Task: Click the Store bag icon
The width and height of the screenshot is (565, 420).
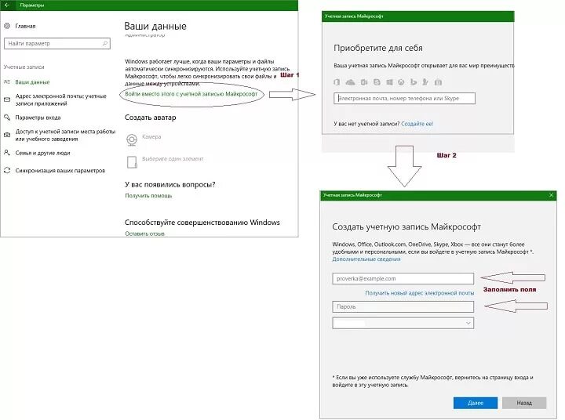Action: point(438,82)
